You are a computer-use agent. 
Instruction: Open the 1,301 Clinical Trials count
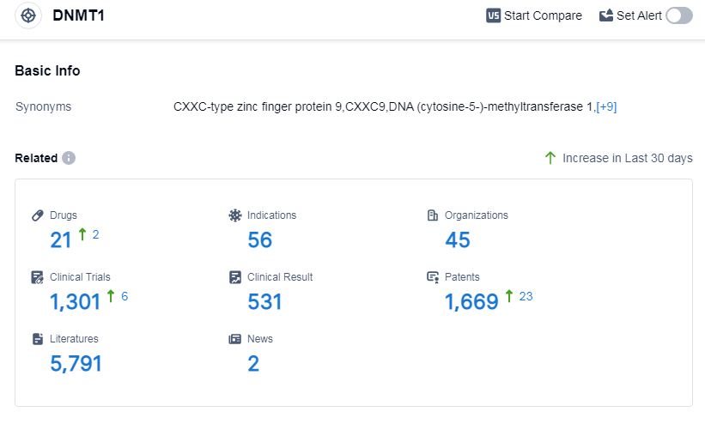pyautogui.click(x=76, y=302)
